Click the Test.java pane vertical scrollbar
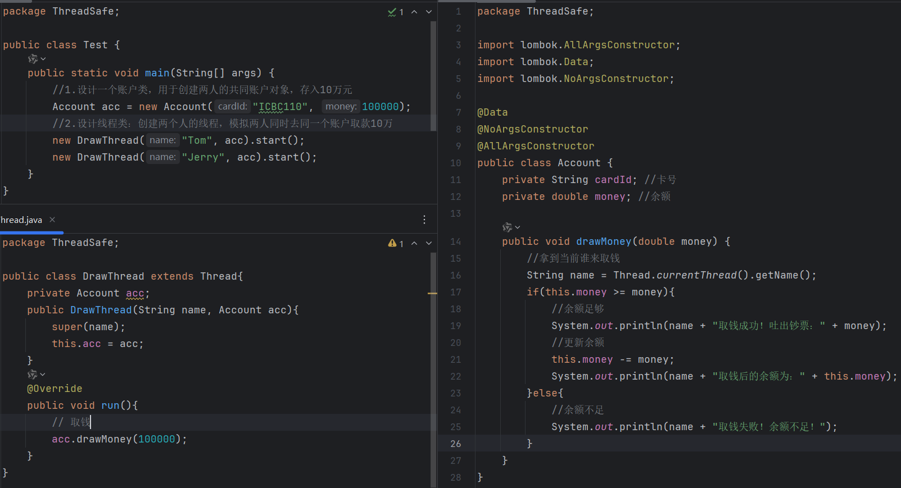Screen dimensions: 901x488 pos(433,76)
